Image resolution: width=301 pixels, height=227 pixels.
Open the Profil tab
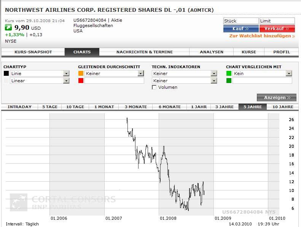[282, 52]
